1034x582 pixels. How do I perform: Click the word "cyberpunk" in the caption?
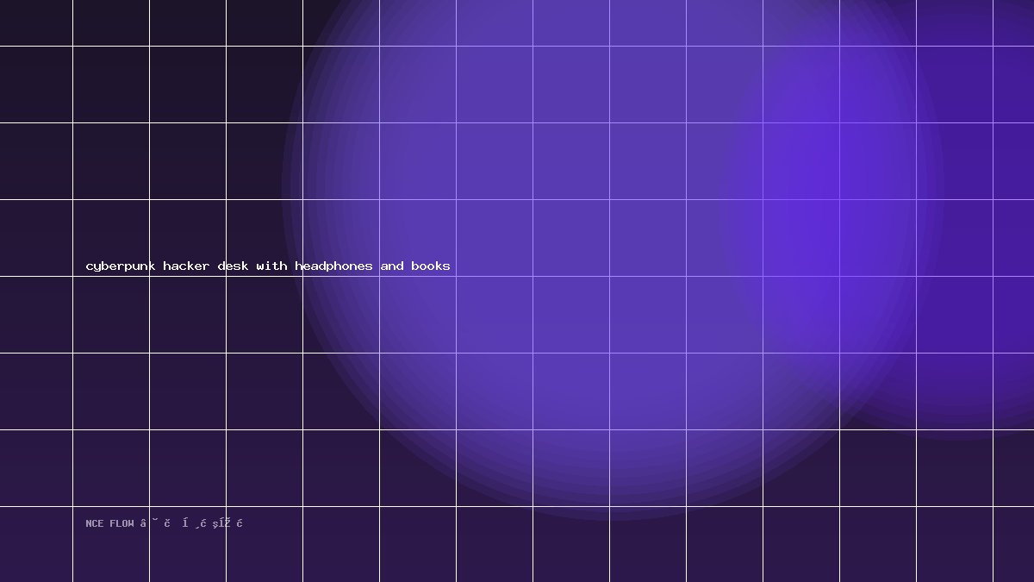coord(121,266)
